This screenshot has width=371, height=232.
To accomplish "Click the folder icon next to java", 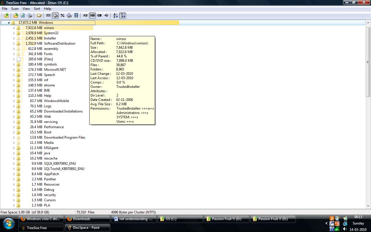I will point(19,153).
